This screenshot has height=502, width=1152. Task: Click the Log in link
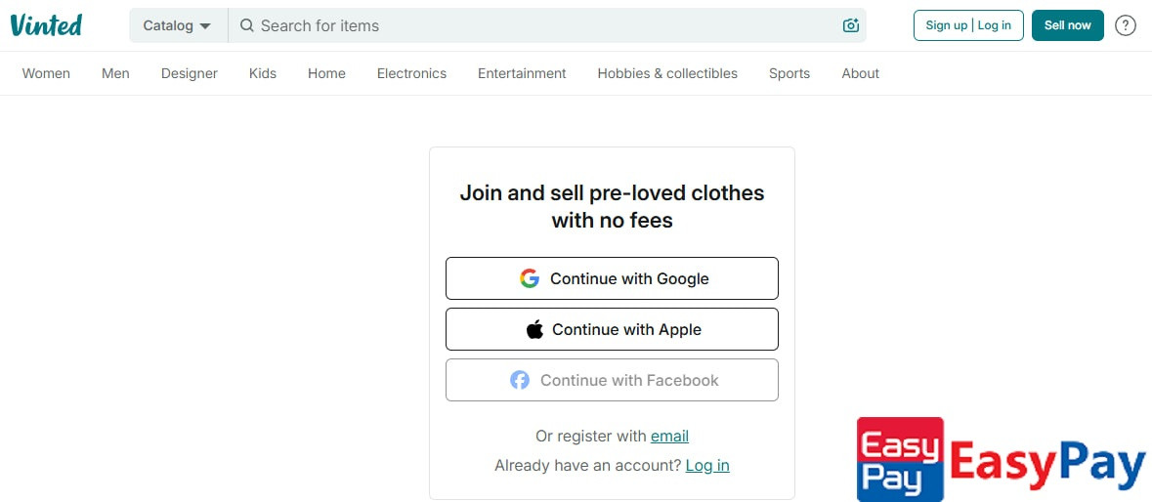[707, 465]
